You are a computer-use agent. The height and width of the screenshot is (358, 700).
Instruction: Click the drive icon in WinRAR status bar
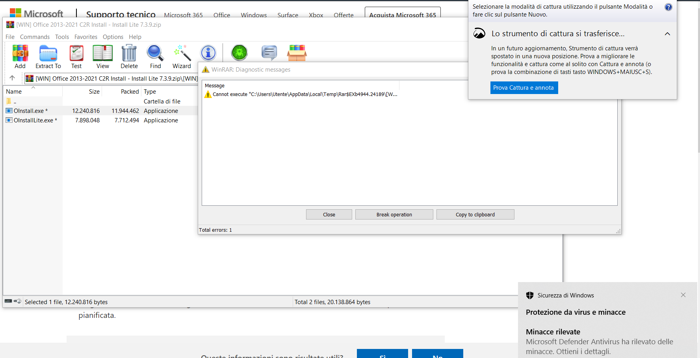pyautogui.click(x=8, y=301)
